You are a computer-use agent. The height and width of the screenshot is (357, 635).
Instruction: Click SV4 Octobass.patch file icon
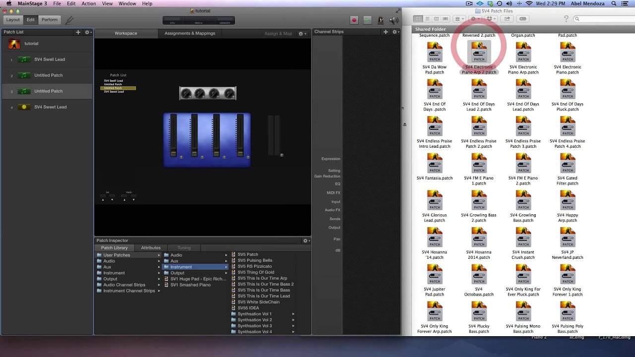point(479,274)
